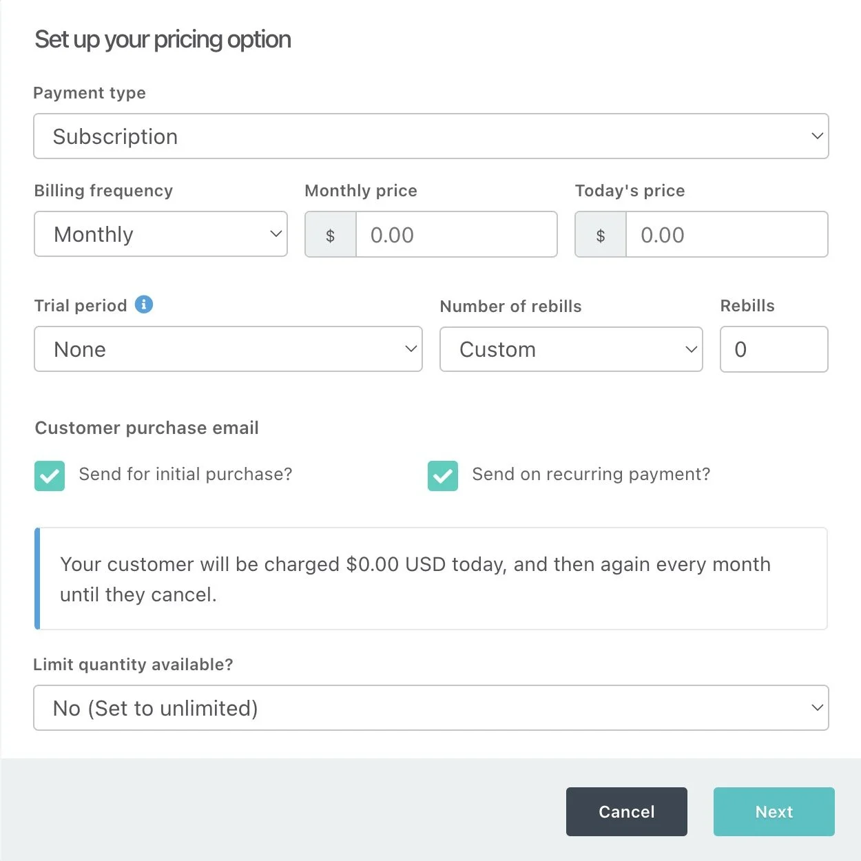
Task: Click the Next button
Action: click(774, 811)
